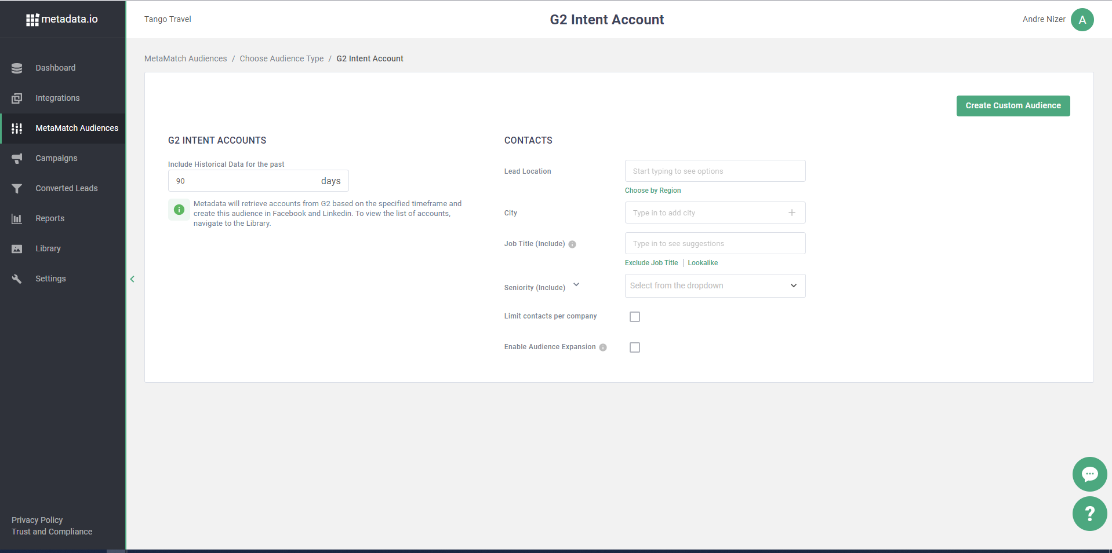Open the Library menu item
The width and height of the screenshot is (1112, 553).
coord(48,249)
